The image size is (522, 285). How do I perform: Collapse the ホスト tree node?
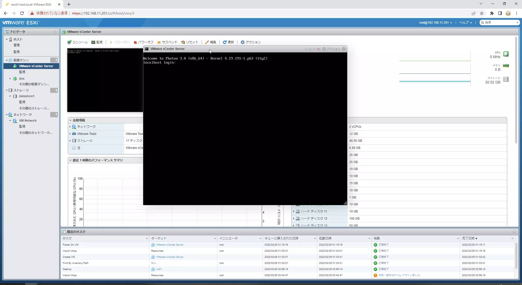7,39
